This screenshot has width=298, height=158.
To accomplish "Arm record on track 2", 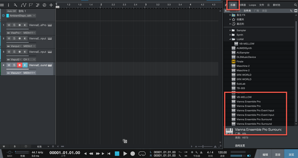I will point(19,38).
